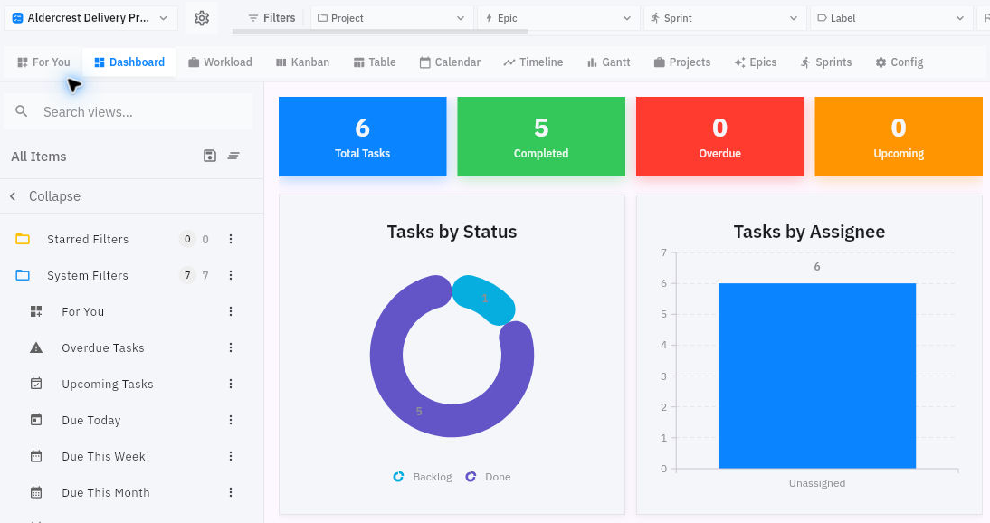Click the Due This Week calendar icon
This screenshot has width=990, height=523.
(x=36, y=456)
